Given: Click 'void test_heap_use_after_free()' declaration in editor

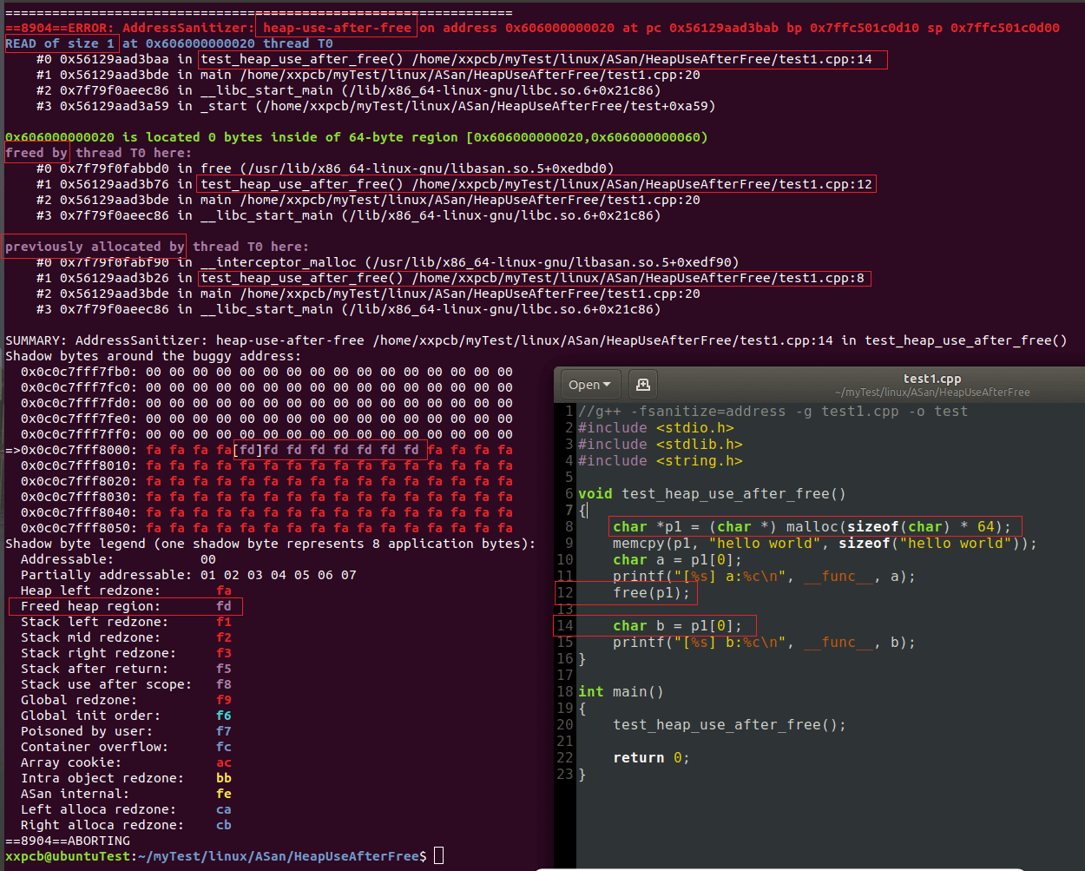Looking at the screenshot, I should click(712, 494).
